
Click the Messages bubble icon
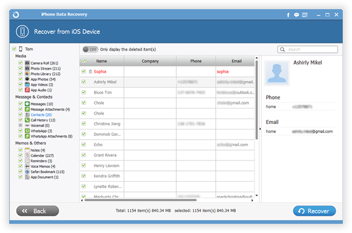pyautogui.click(x=27, y=104)
